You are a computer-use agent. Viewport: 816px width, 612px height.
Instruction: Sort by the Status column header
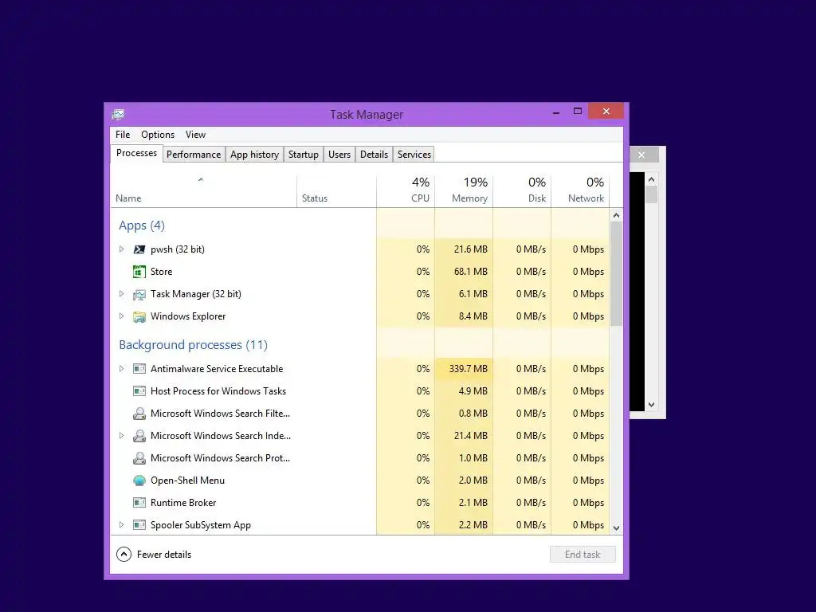(336, 191)
